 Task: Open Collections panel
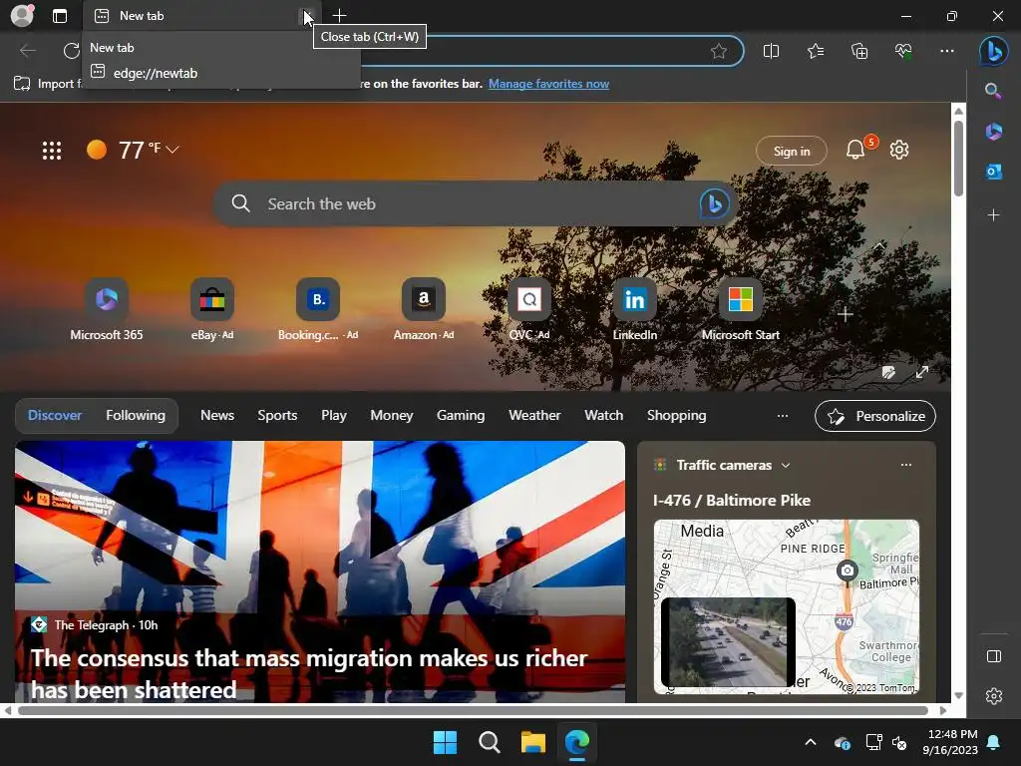point(859,51)
